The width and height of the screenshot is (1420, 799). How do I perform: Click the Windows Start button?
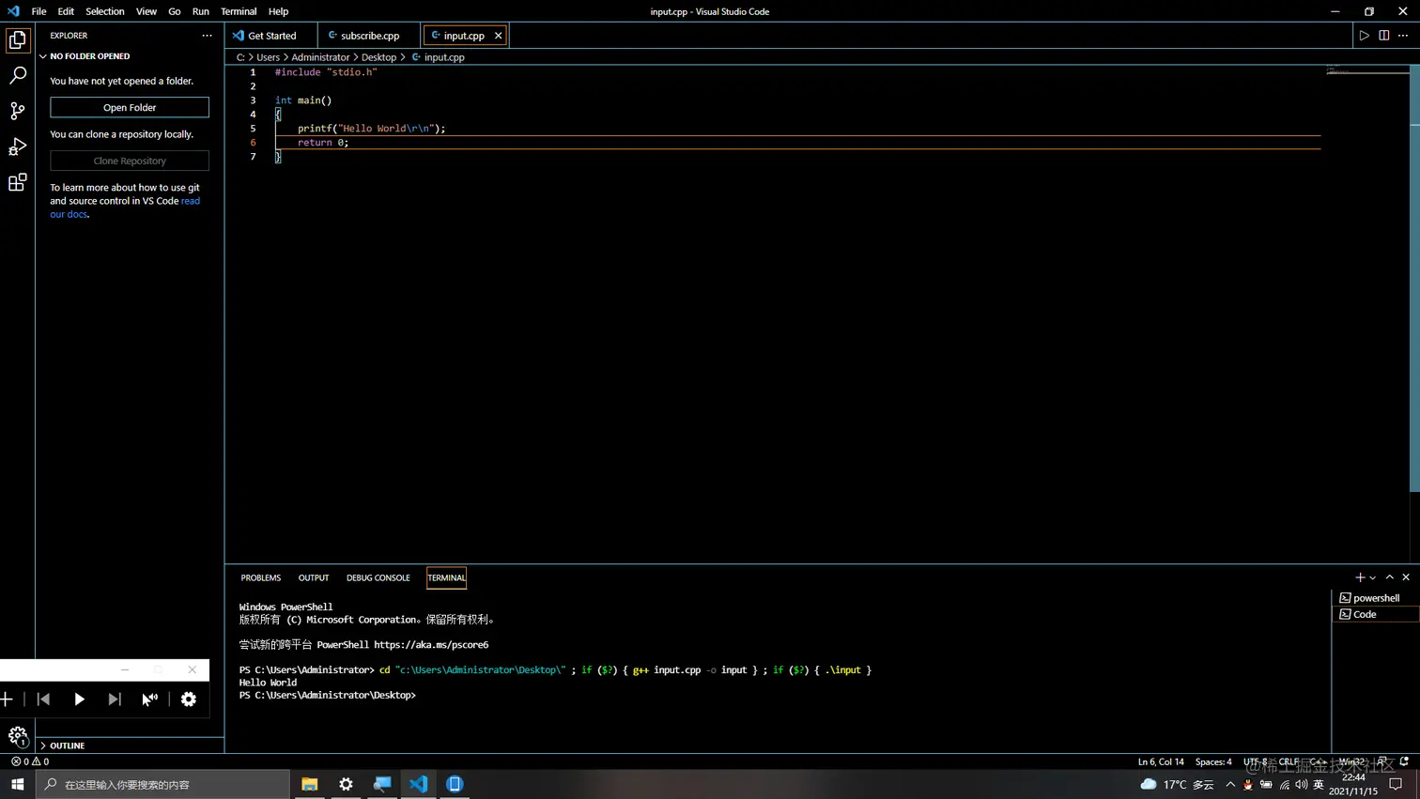pos(17,784)
